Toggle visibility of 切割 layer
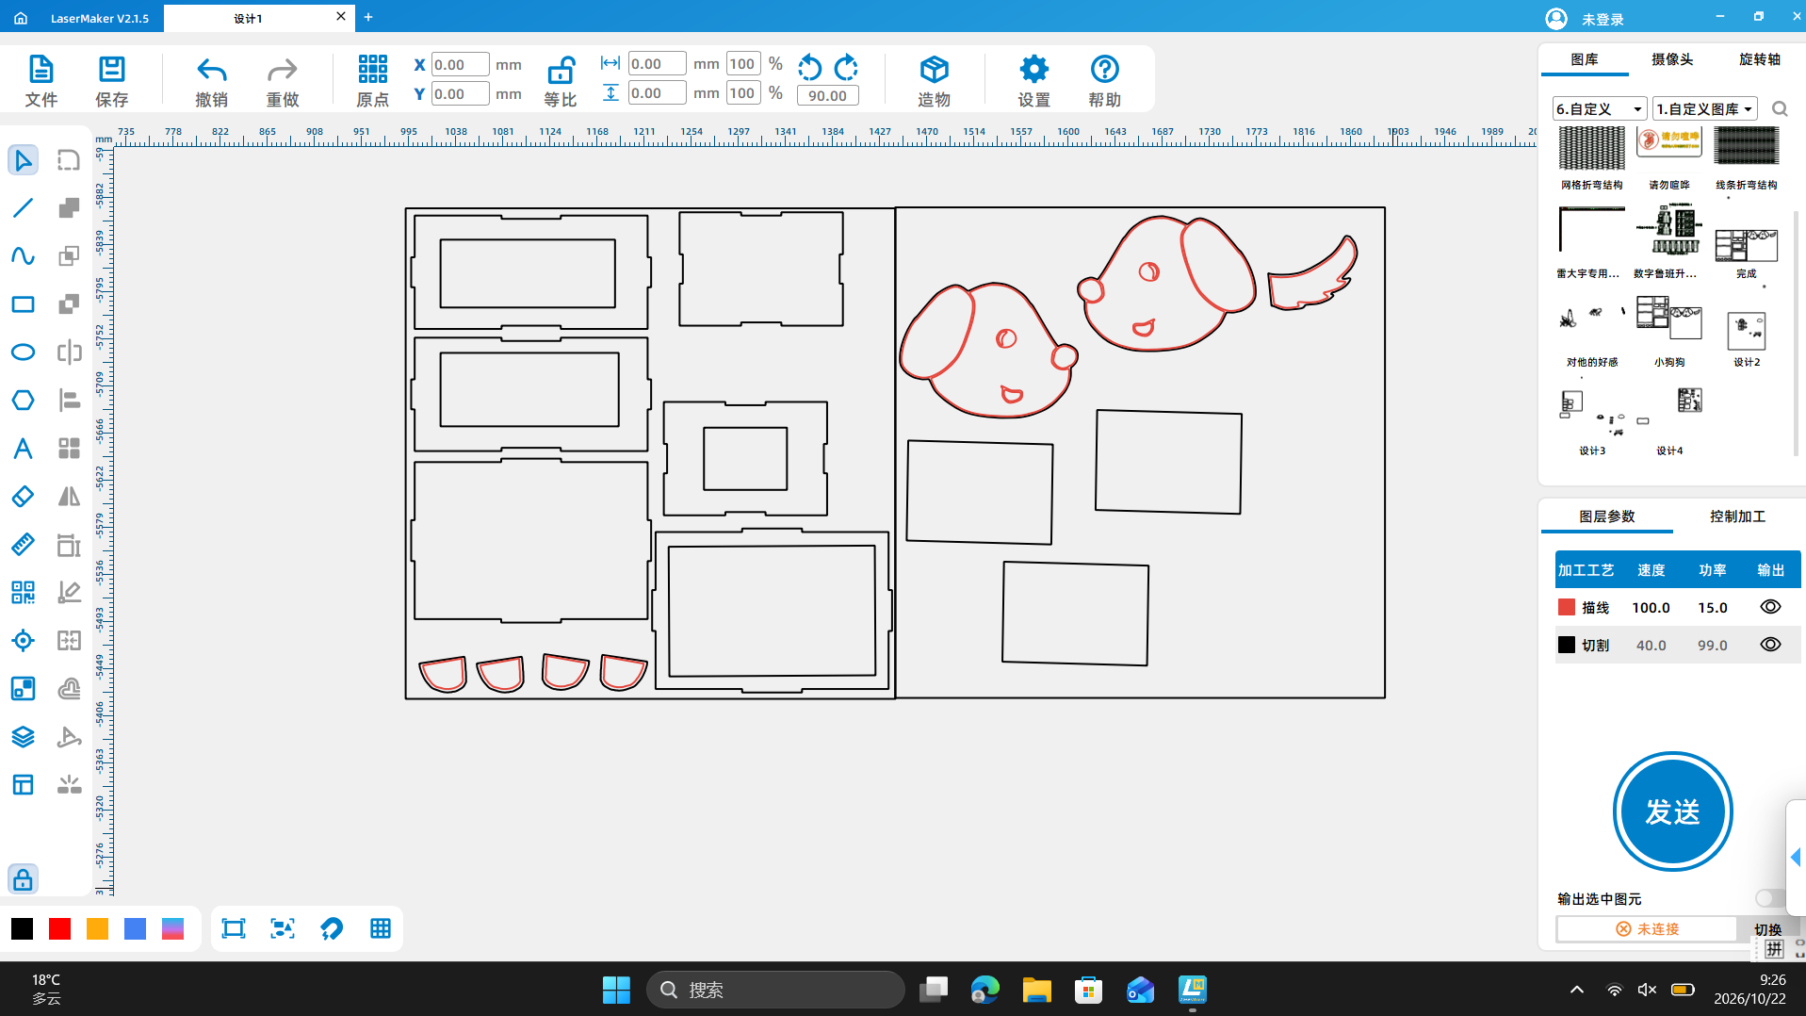 coord(1770,645)
